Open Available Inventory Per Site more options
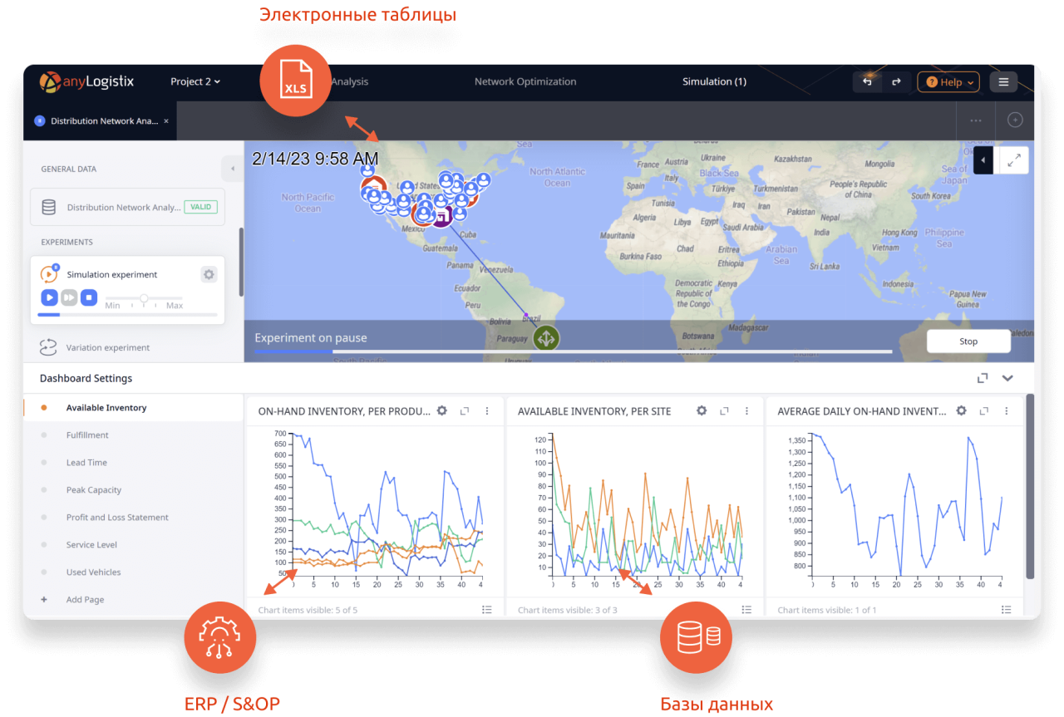 point(746,410)
